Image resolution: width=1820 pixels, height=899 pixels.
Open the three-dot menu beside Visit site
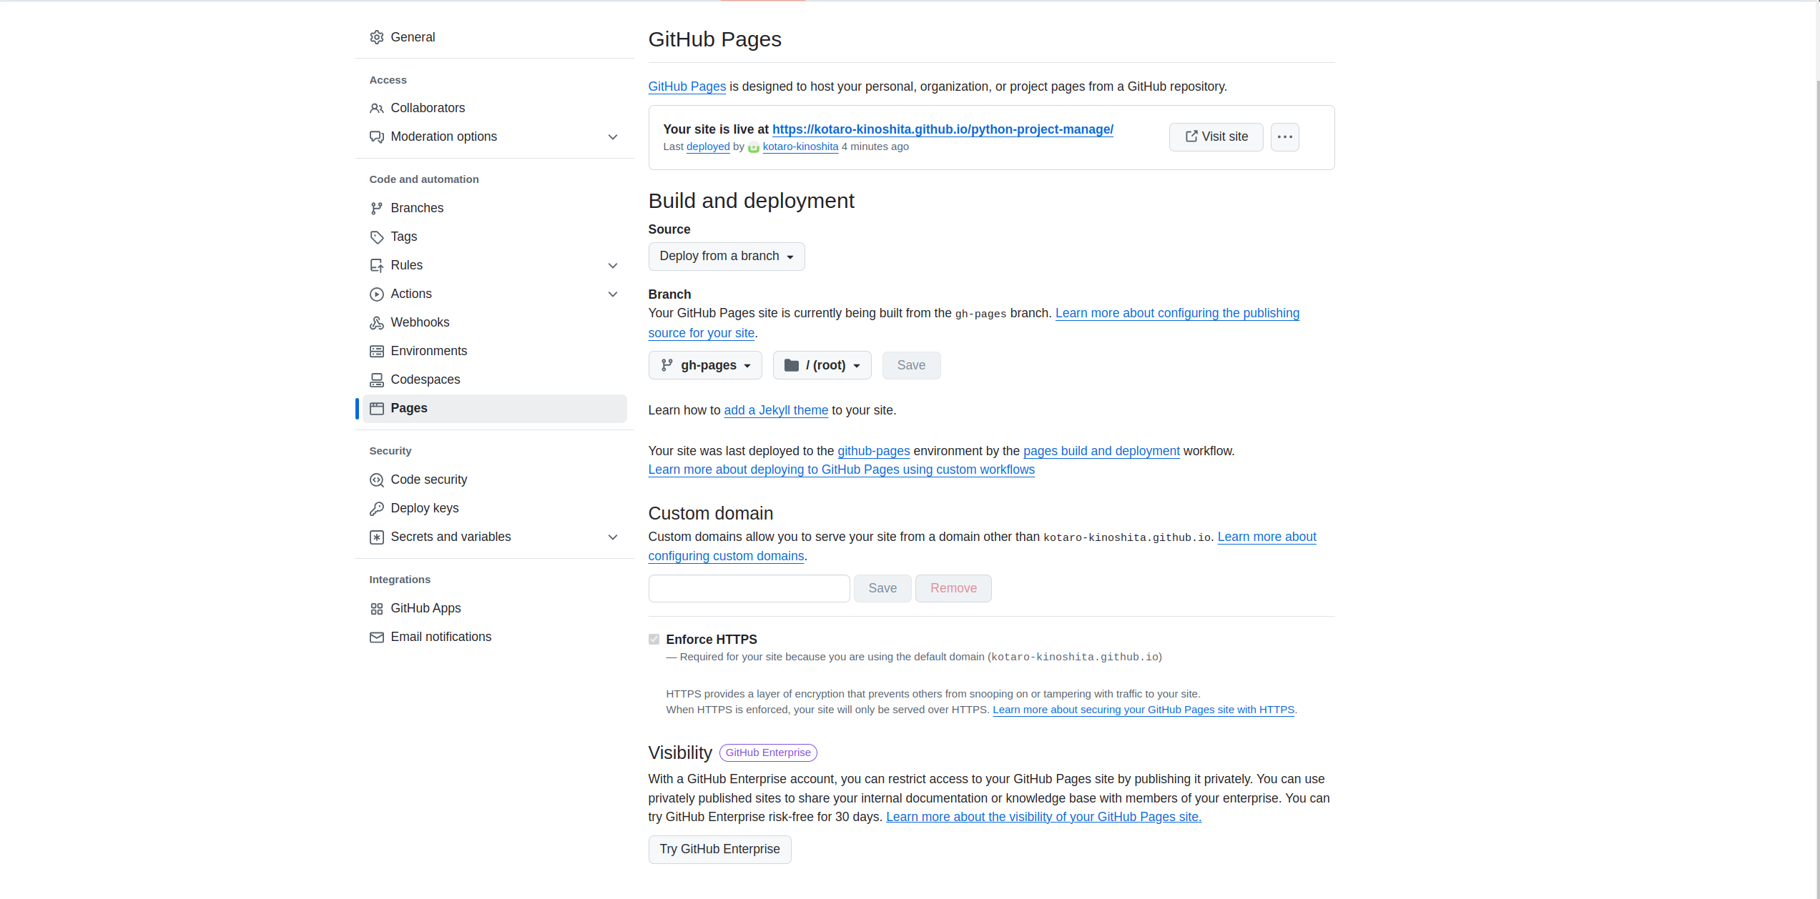point(1284,137)
